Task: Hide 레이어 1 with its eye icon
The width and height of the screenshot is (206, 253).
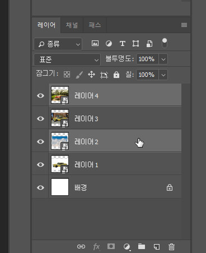Action: point(40,164)
